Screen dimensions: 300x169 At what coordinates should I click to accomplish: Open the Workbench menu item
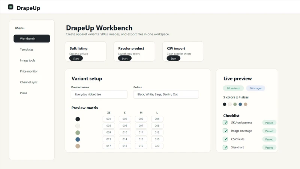(32, 39)
